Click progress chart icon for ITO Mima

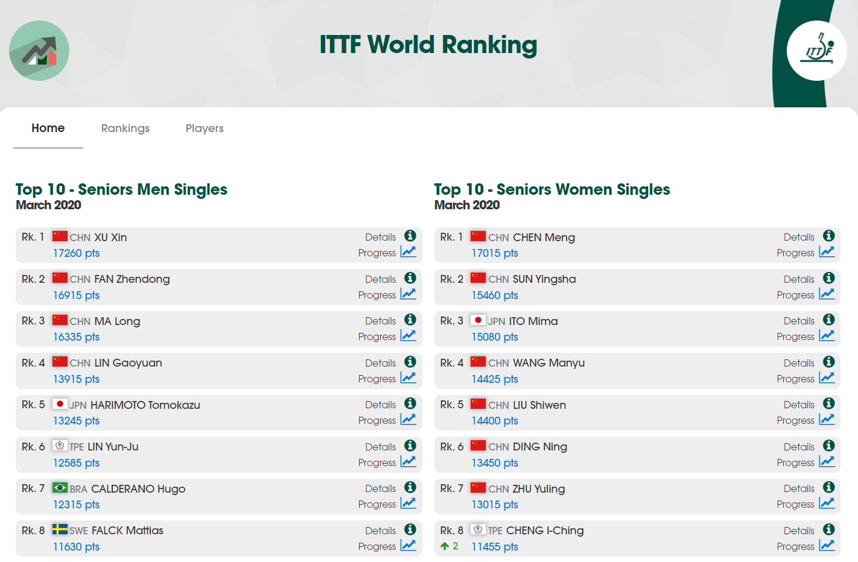coord(827,335)
